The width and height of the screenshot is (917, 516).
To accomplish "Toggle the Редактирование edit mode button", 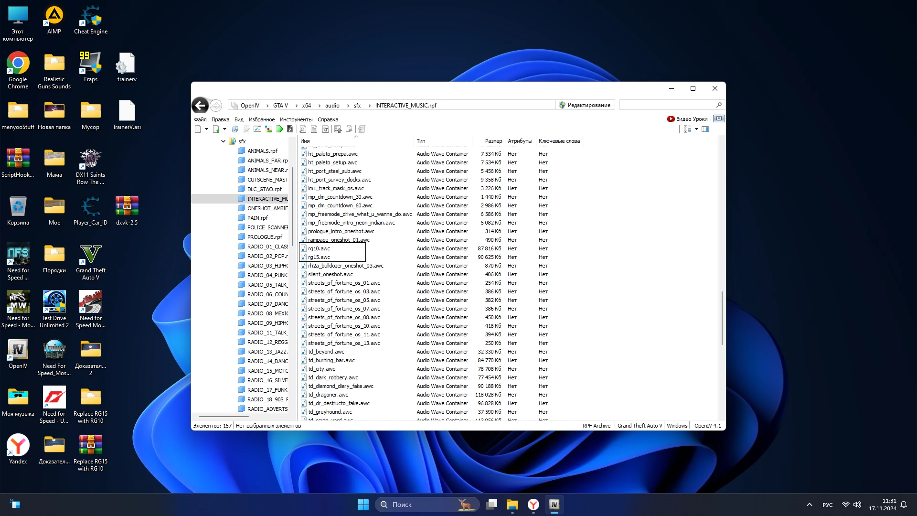I will [585, 105].
